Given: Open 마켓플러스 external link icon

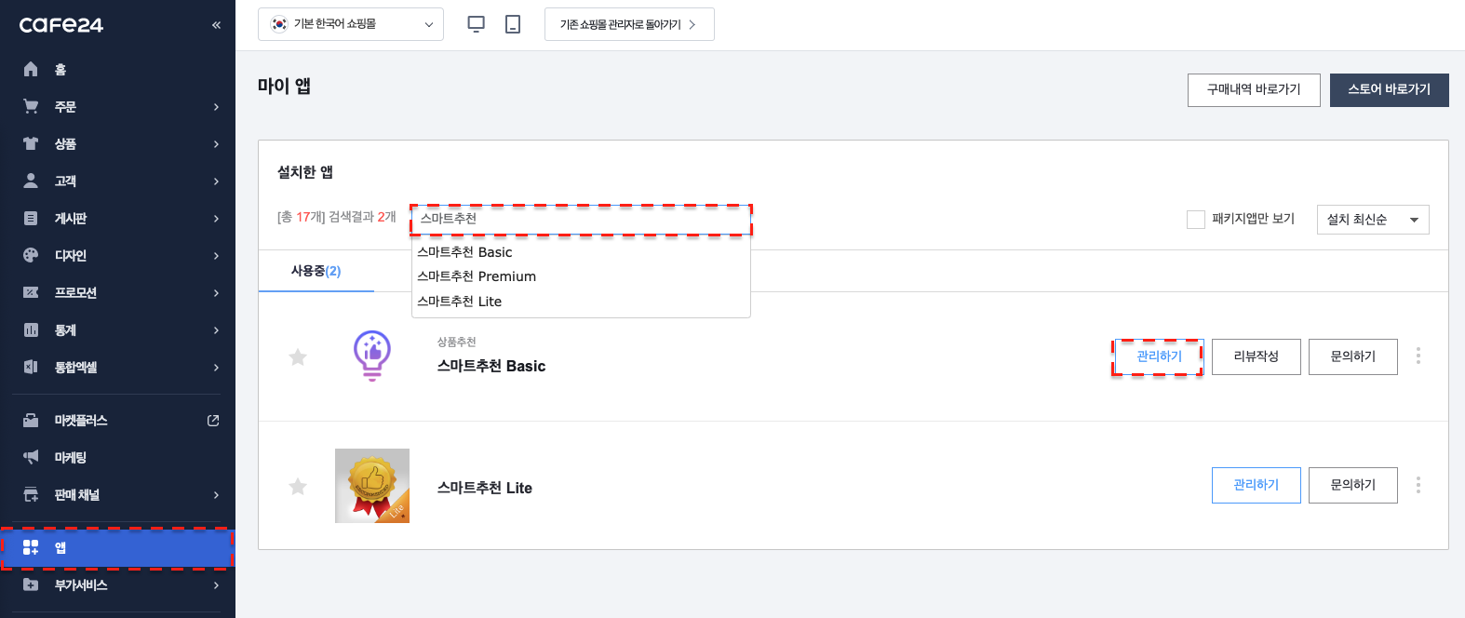Looking at the screenshot, I should tap(213, 421).
